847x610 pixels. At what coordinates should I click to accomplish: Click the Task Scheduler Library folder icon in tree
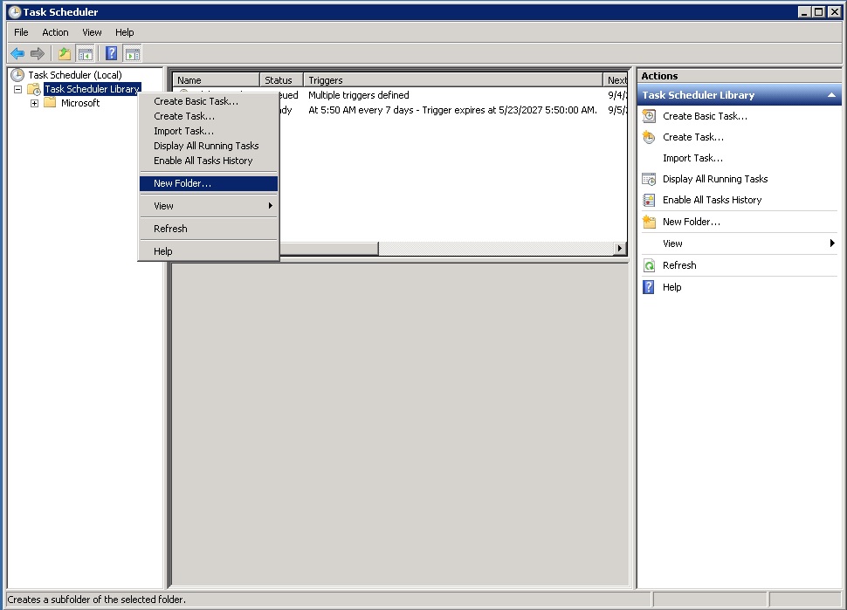(x=34, y=89)
